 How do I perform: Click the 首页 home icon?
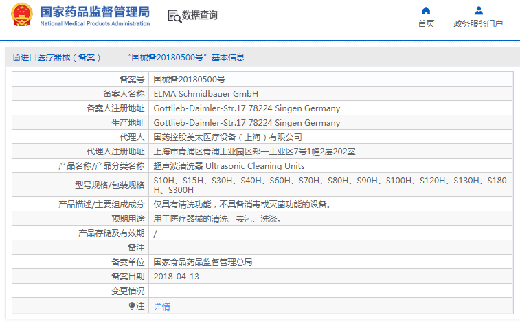426,11
